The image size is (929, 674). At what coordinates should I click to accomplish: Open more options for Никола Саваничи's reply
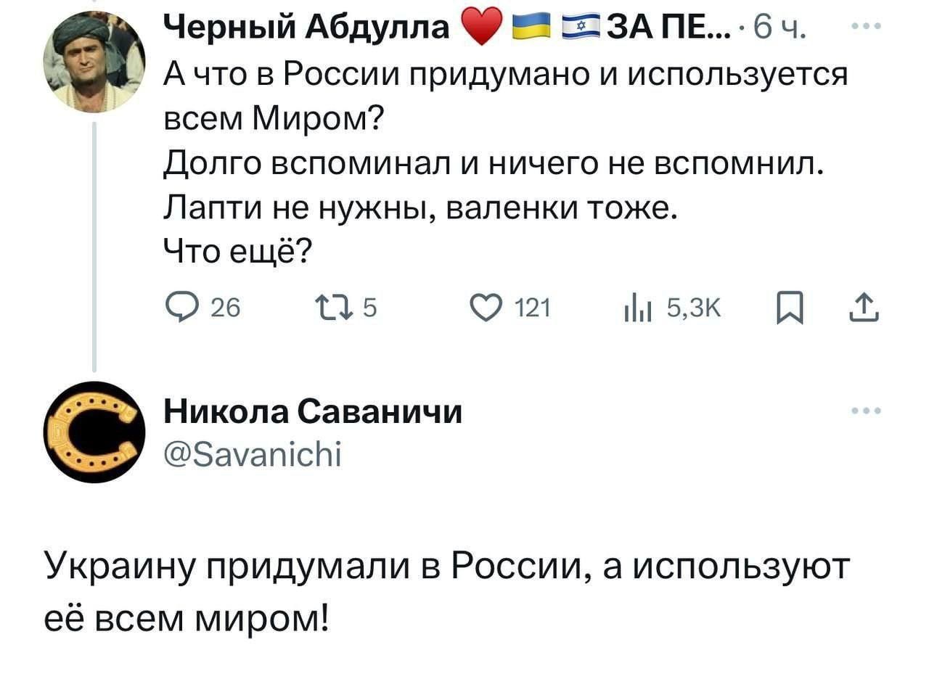tap(867, 411)
